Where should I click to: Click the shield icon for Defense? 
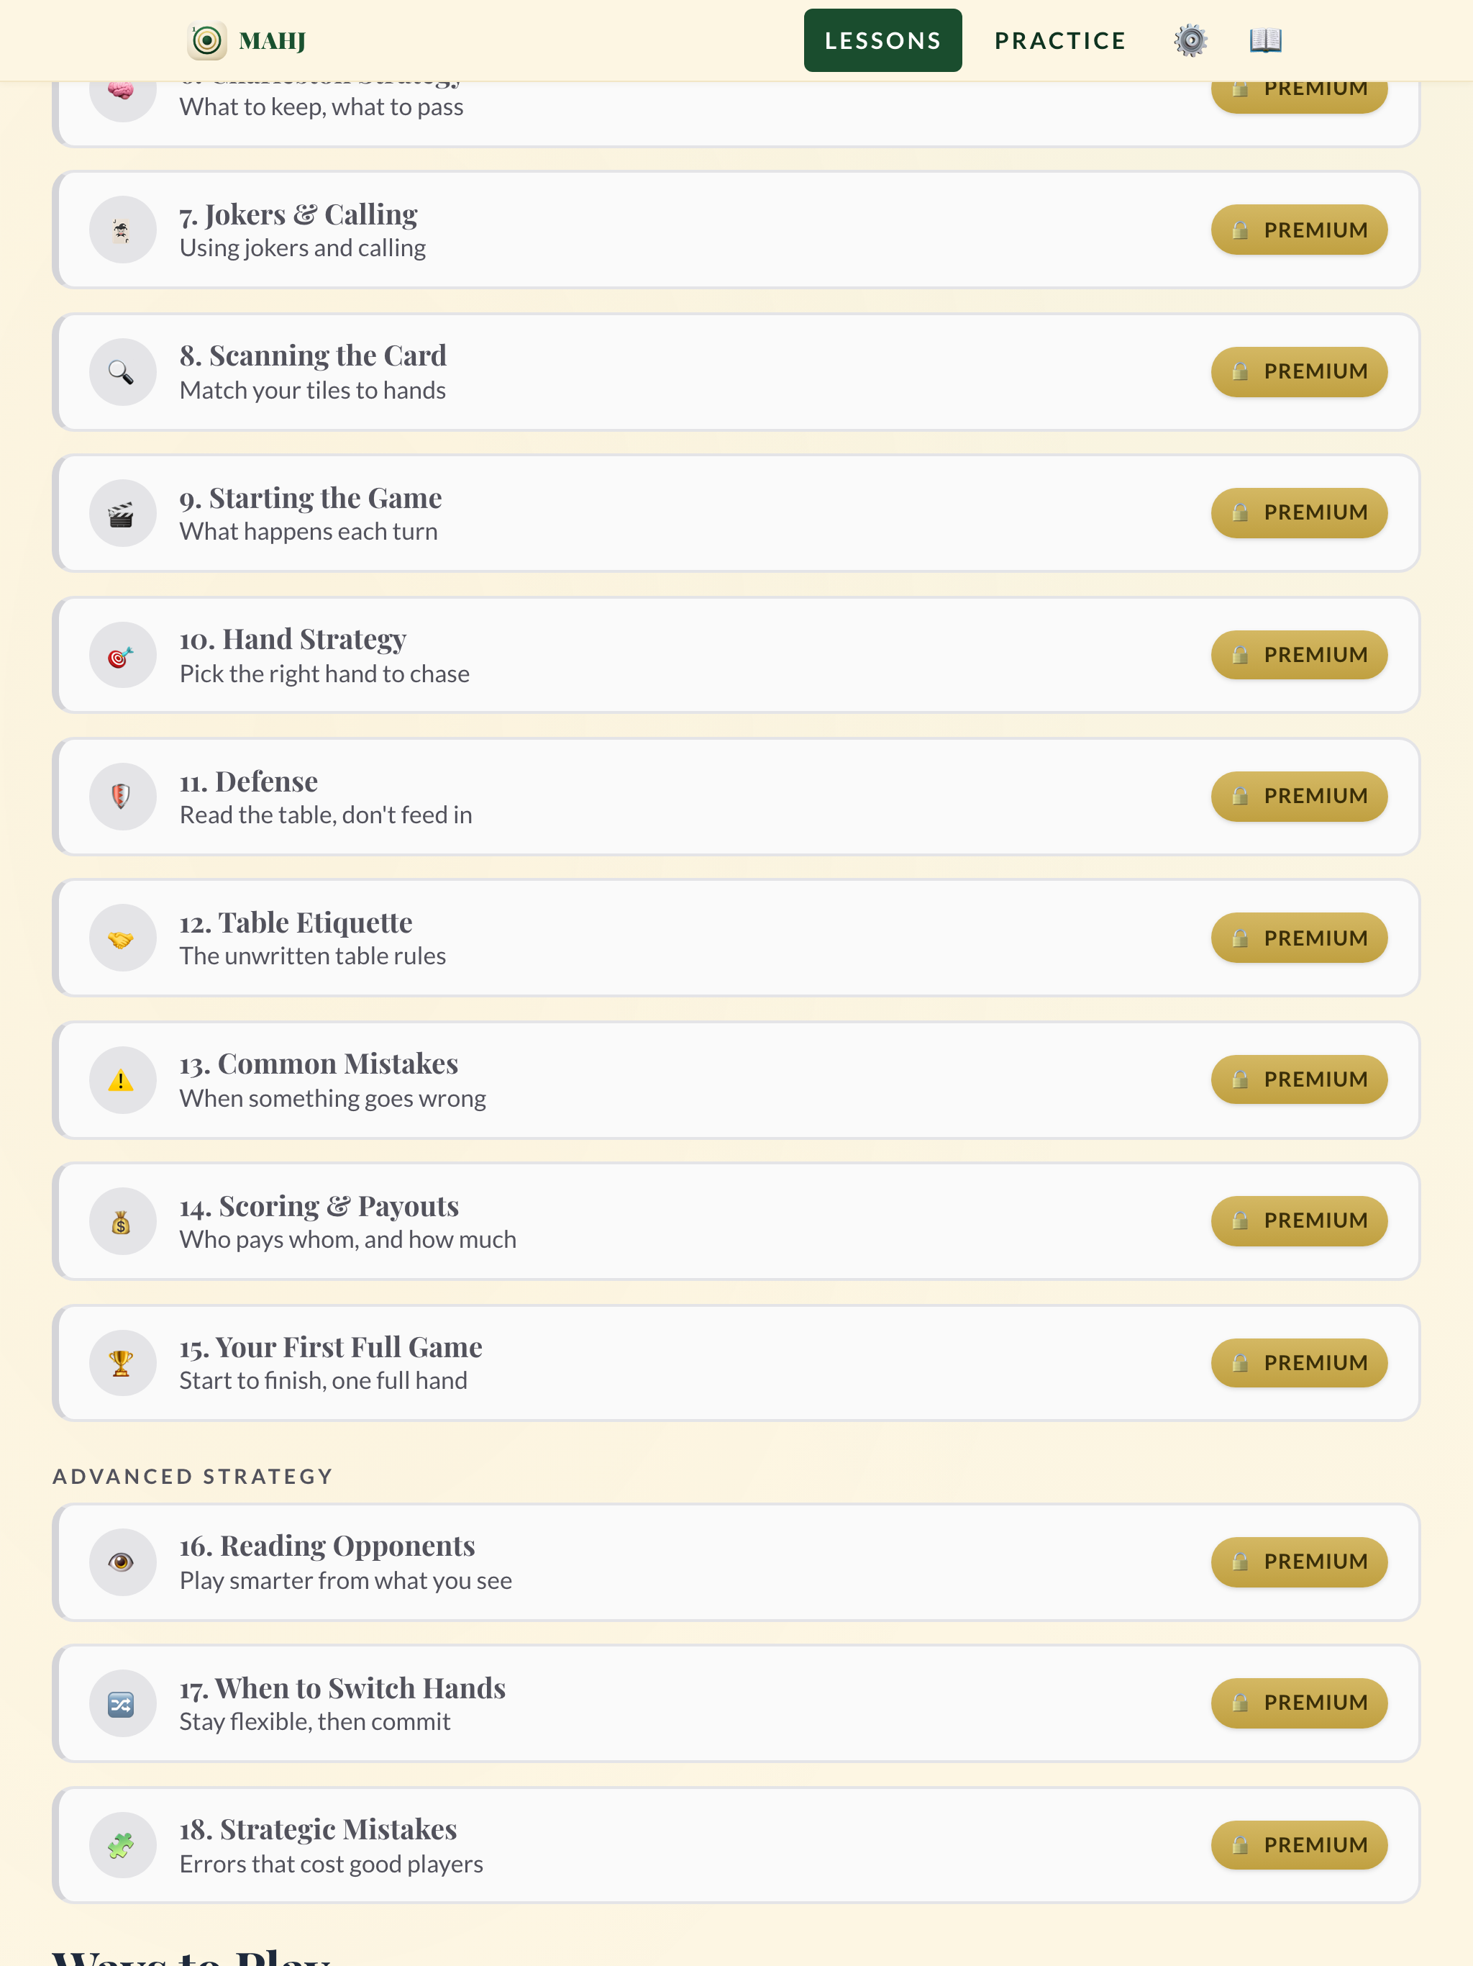122,797
